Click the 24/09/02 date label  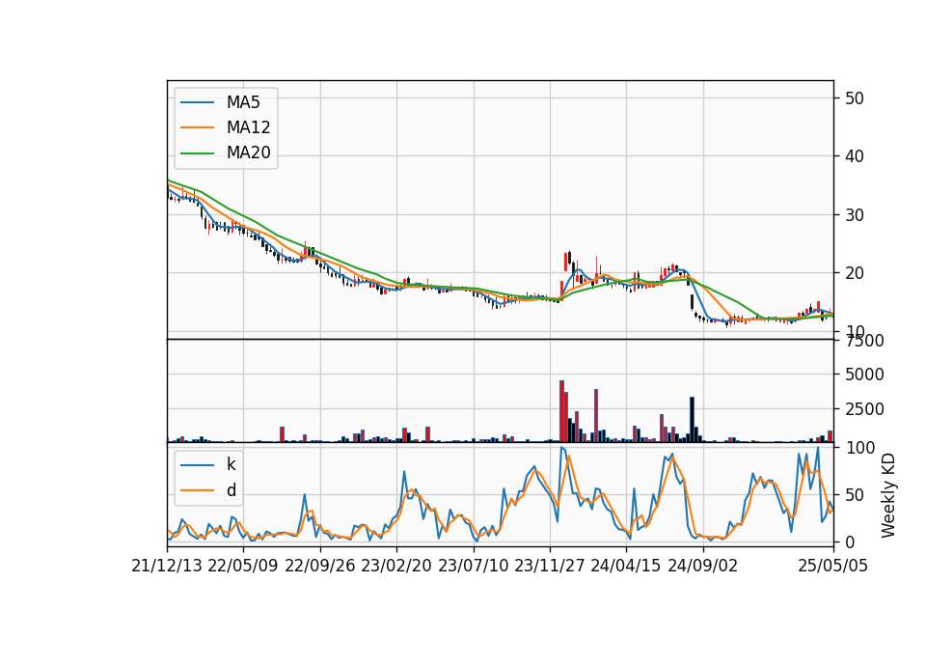[703, 566]
